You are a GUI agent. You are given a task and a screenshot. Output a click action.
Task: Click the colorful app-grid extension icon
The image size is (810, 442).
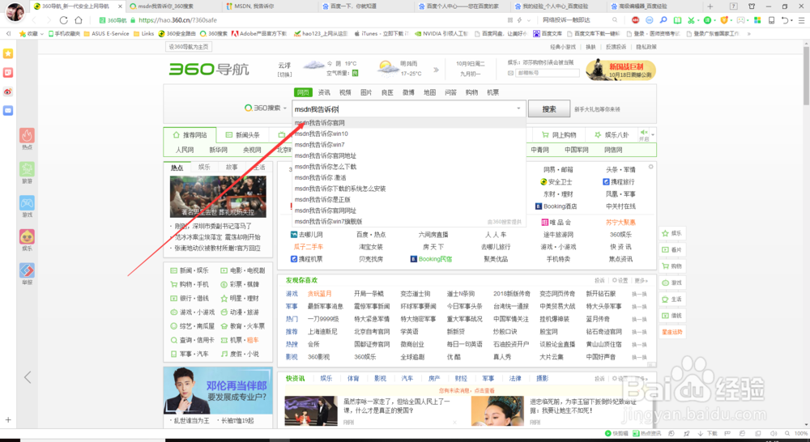757,20
